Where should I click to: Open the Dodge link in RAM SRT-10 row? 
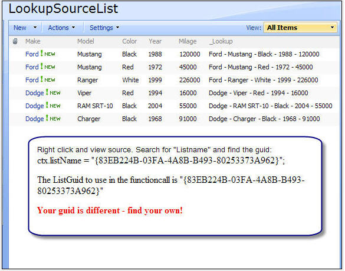pyautogui.click(x=35, y=106)
